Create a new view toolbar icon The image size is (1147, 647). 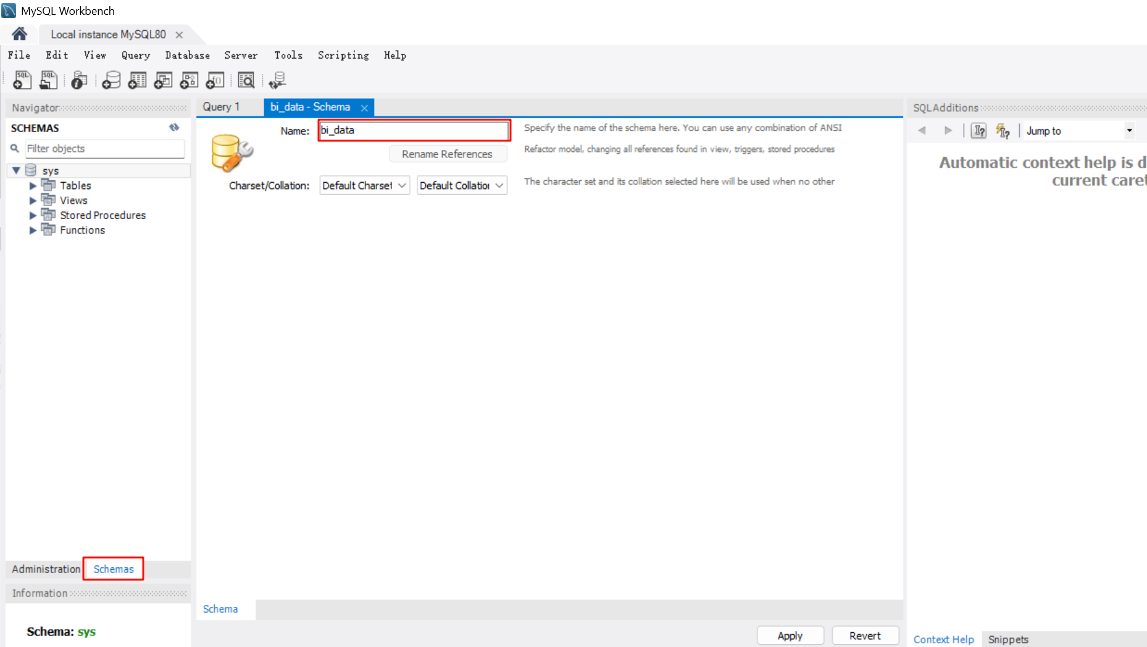point(163,80)
